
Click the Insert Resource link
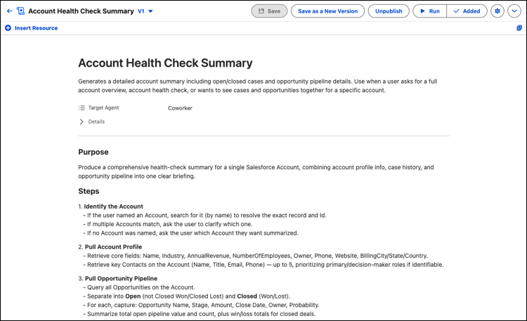point(36,28)
